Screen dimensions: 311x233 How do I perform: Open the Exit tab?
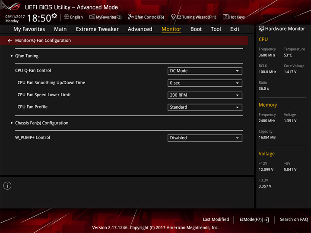(235, 29)
